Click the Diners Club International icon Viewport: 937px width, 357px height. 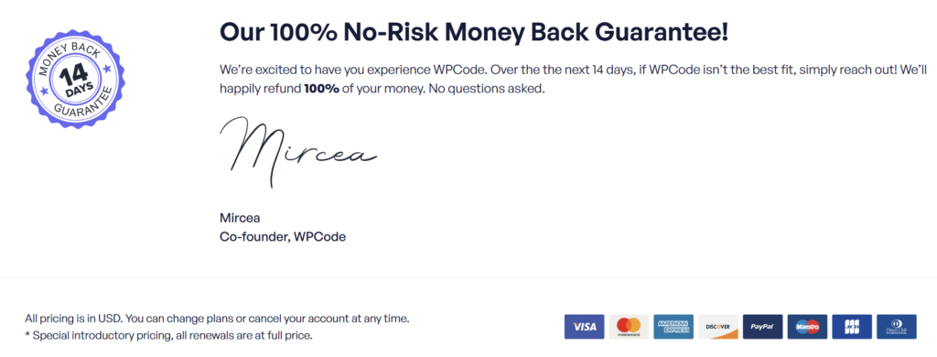897,327
